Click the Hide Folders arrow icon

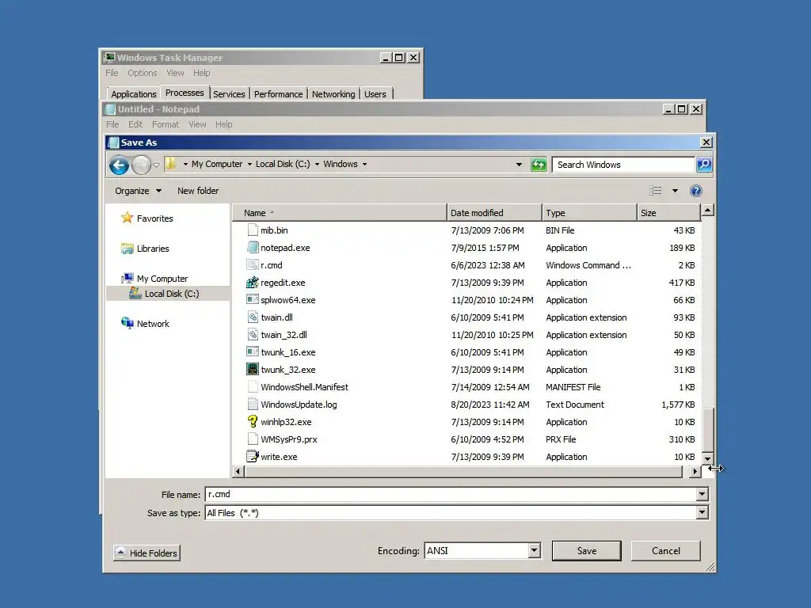(120, 552)
